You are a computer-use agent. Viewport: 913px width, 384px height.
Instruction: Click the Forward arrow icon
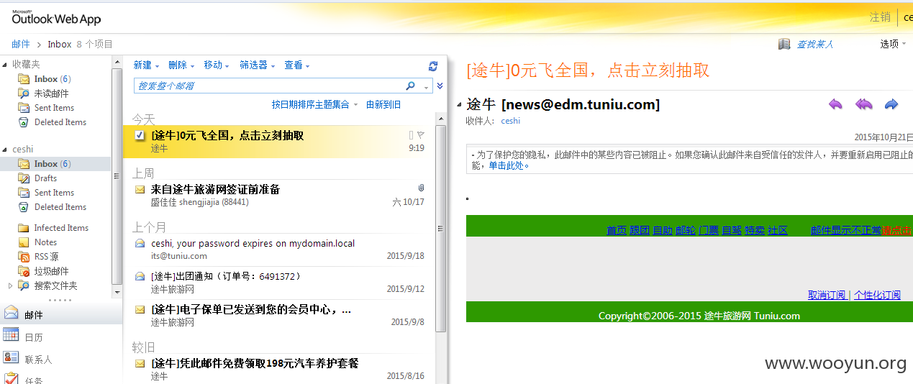(891, 104)
